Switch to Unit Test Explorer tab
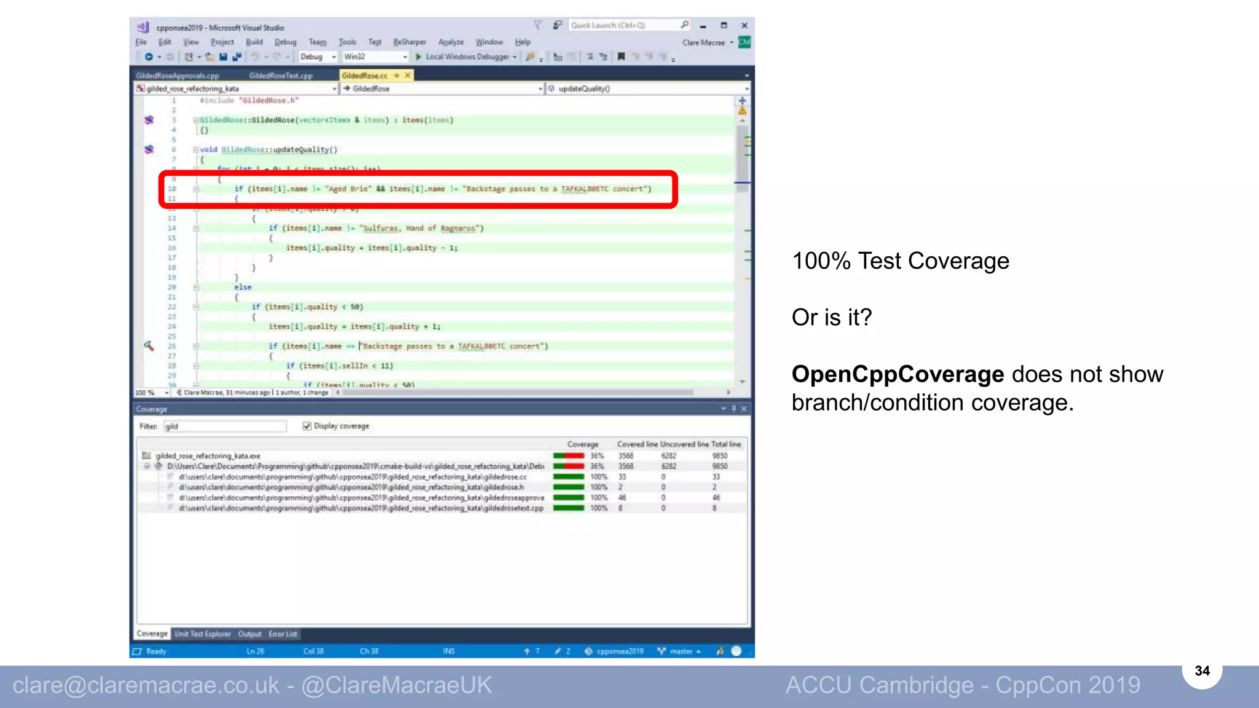This screenshot has height=708, width=1259. (x=202, y=634)
